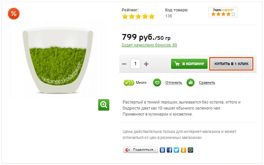Screen dimensions: 264x165
Task: Share on Facebook icon
Action: pos(169,150)
